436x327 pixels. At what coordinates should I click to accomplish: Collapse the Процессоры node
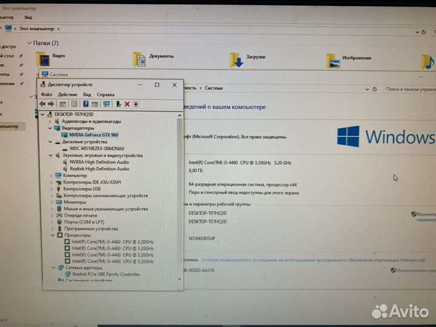tap(53, 235)
